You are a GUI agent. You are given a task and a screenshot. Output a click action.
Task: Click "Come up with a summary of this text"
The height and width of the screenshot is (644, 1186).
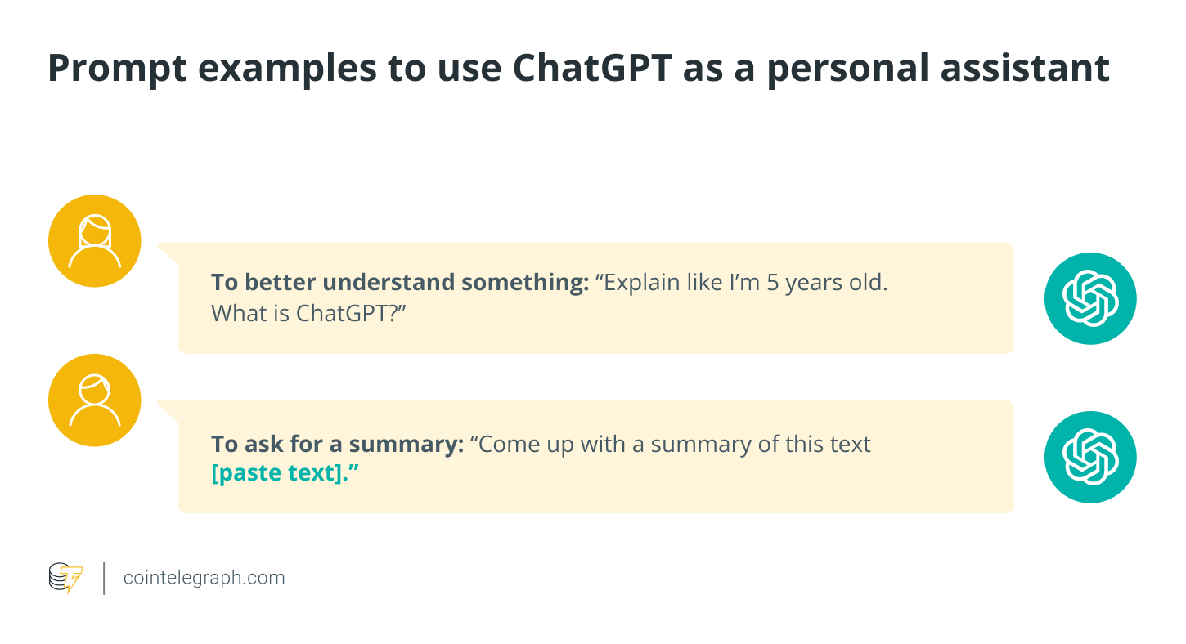(x=674, y=444)
